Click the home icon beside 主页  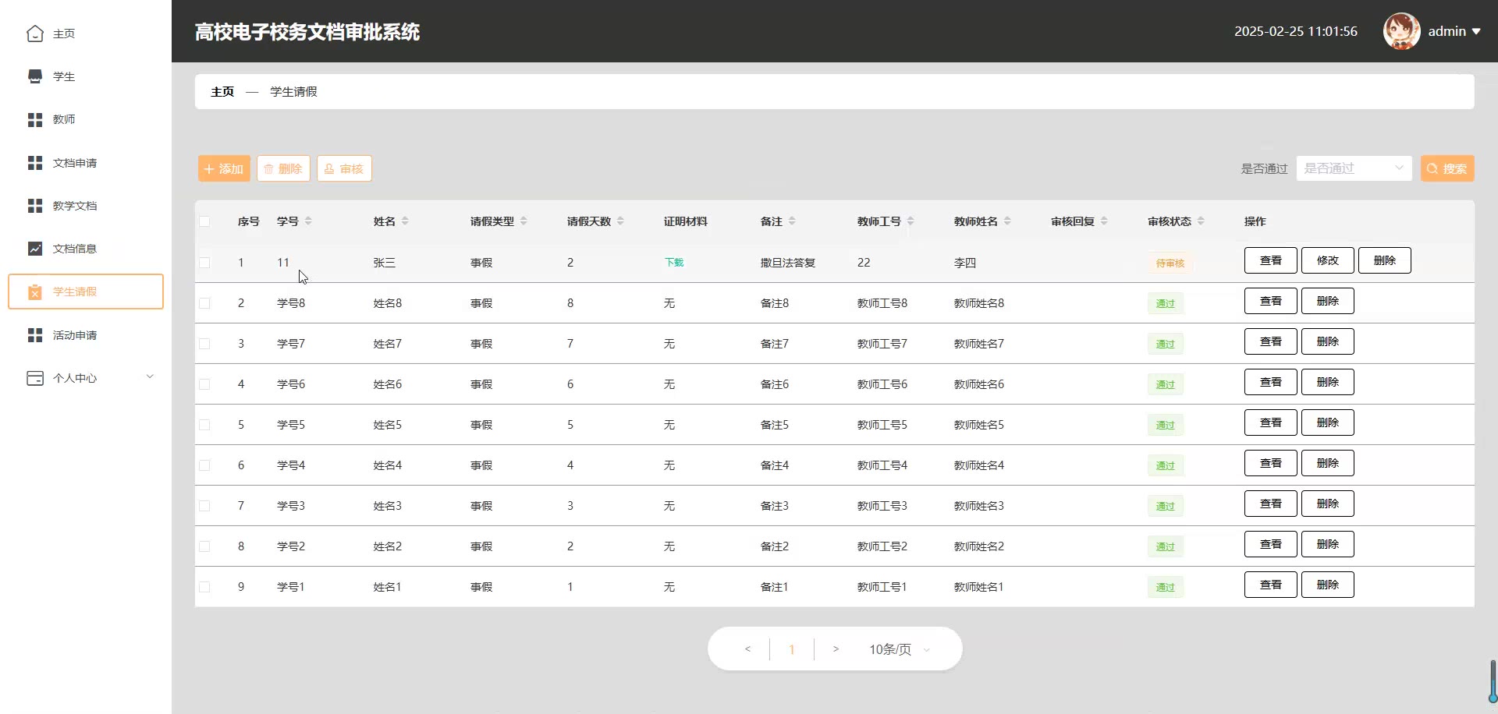35,34
